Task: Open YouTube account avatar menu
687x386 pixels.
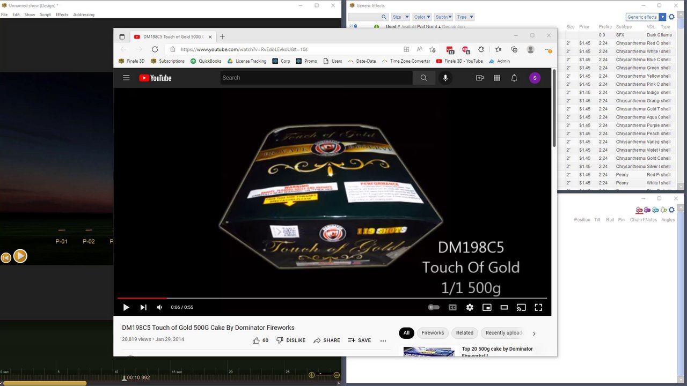Action: point(535,78)
